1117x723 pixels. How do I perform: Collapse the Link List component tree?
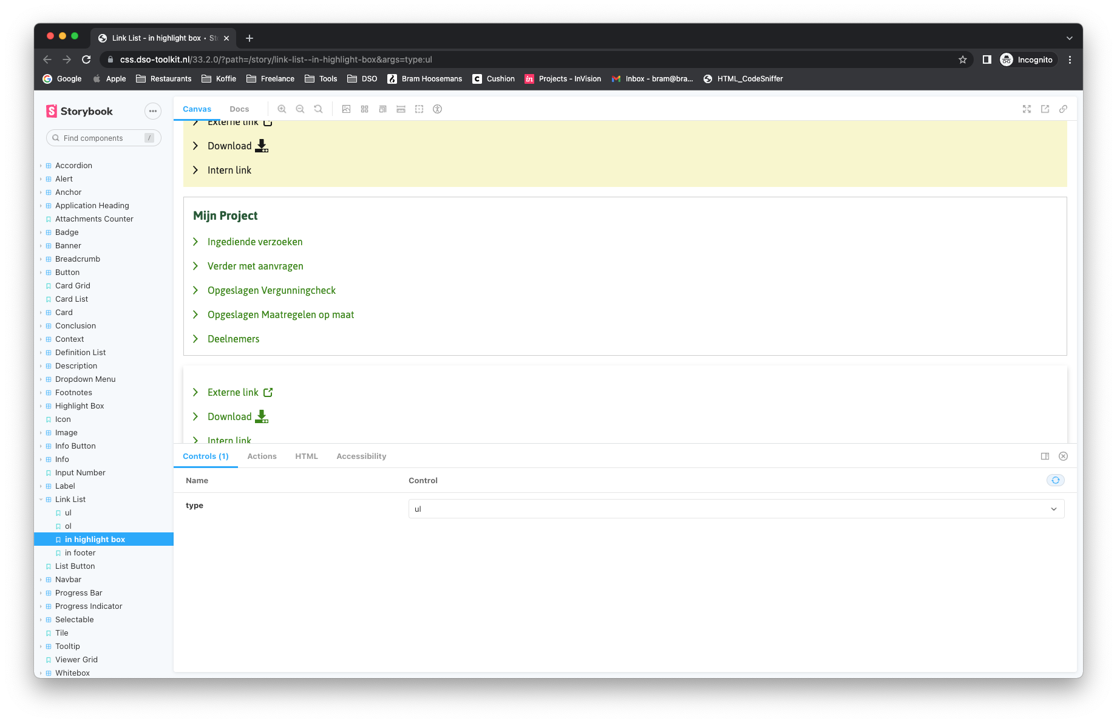(41, 499)
